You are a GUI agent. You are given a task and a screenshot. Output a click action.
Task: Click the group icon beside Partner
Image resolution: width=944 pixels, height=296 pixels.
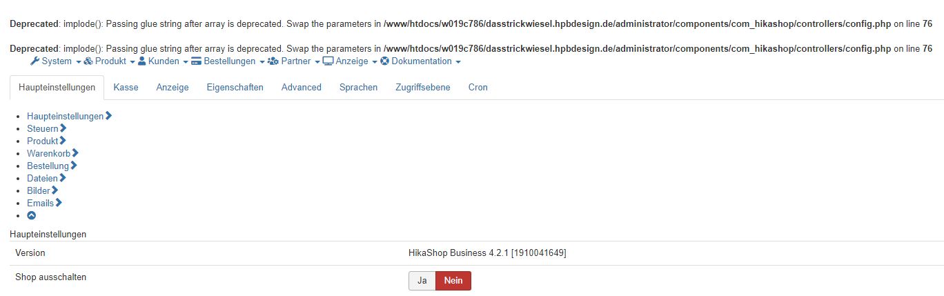273,61
